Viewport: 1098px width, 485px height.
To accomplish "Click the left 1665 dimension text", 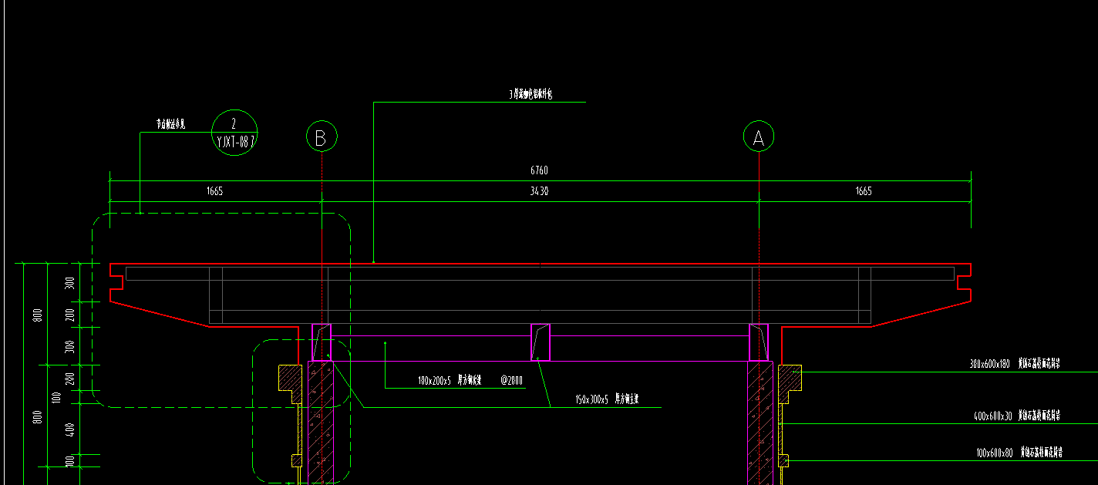I will click(214, 191).
